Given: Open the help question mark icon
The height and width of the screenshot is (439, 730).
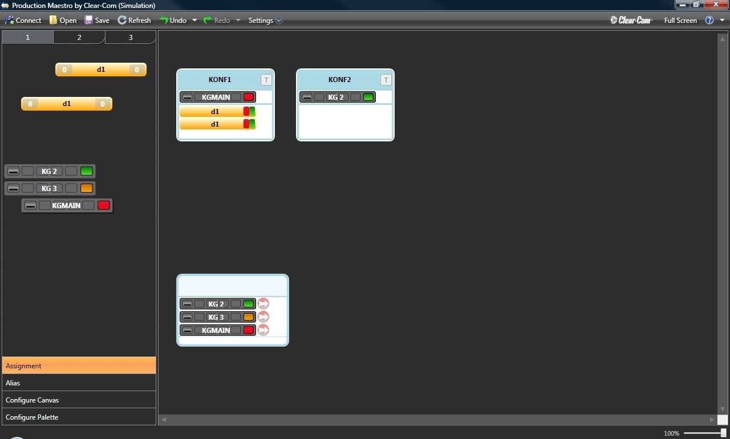Looking at the screenshot, I should (x=709, y=21).
